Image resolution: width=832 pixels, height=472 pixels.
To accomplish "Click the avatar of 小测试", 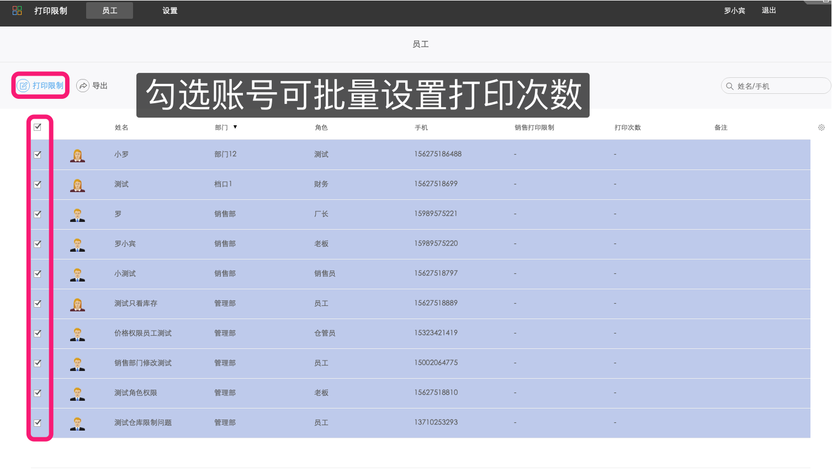I will click(78, 274).
